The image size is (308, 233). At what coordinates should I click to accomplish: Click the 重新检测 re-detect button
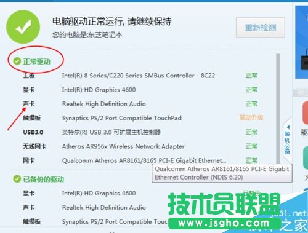point(261,28)
